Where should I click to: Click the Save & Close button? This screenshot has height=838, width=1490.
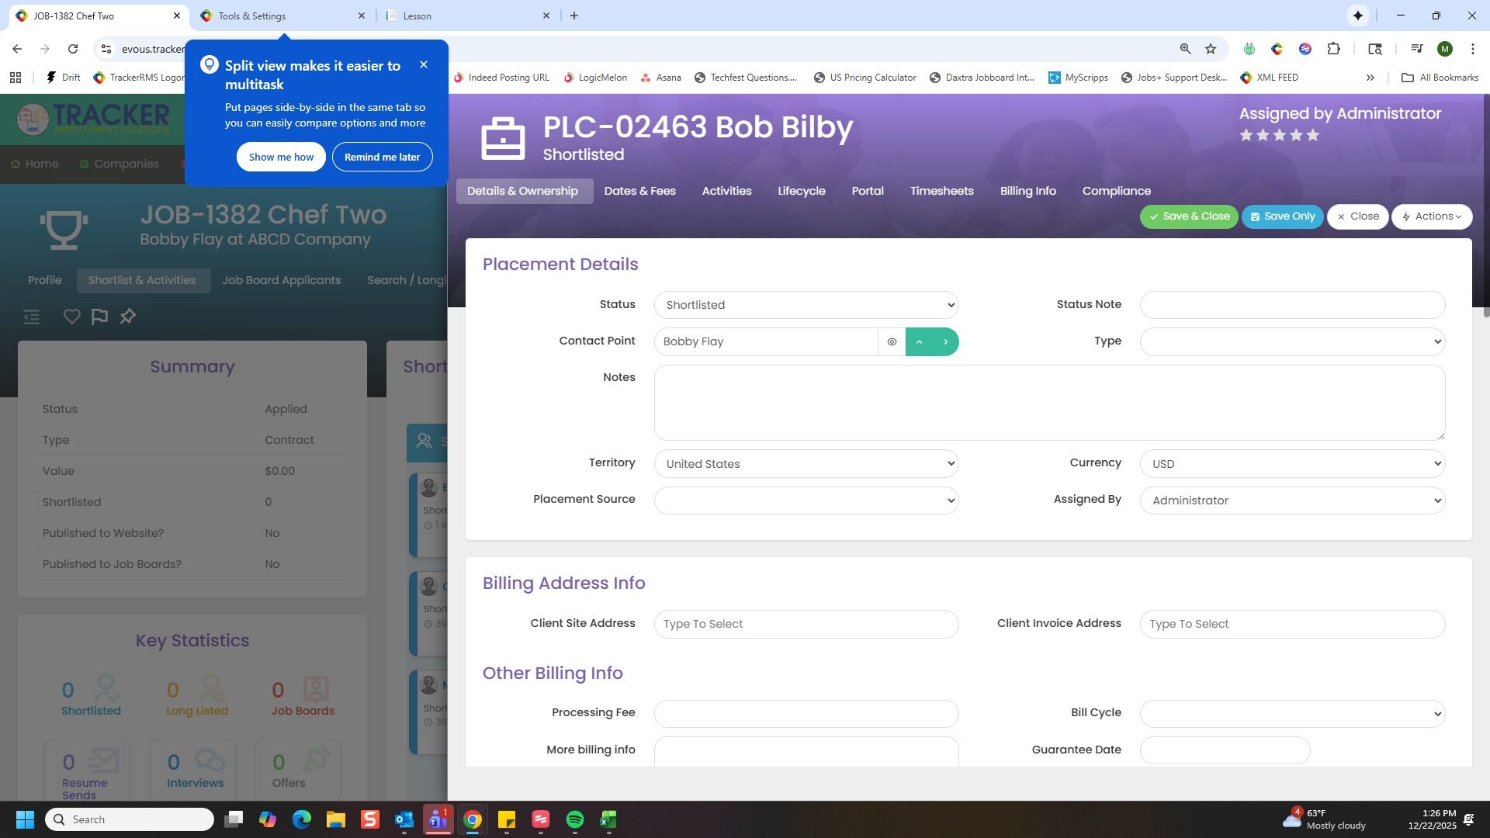pos(1188,216)
